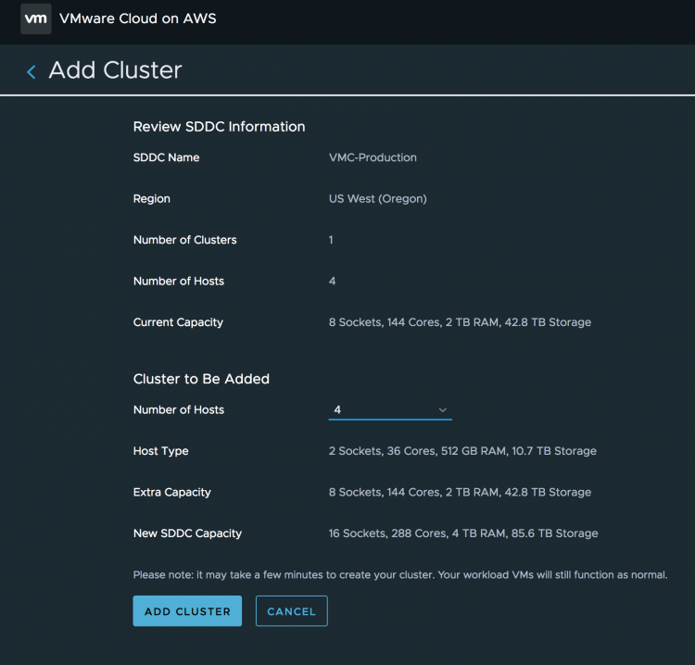695x665 pixels.
Task: Click the SDDC Name label
Action: click(x=166, y=157)
